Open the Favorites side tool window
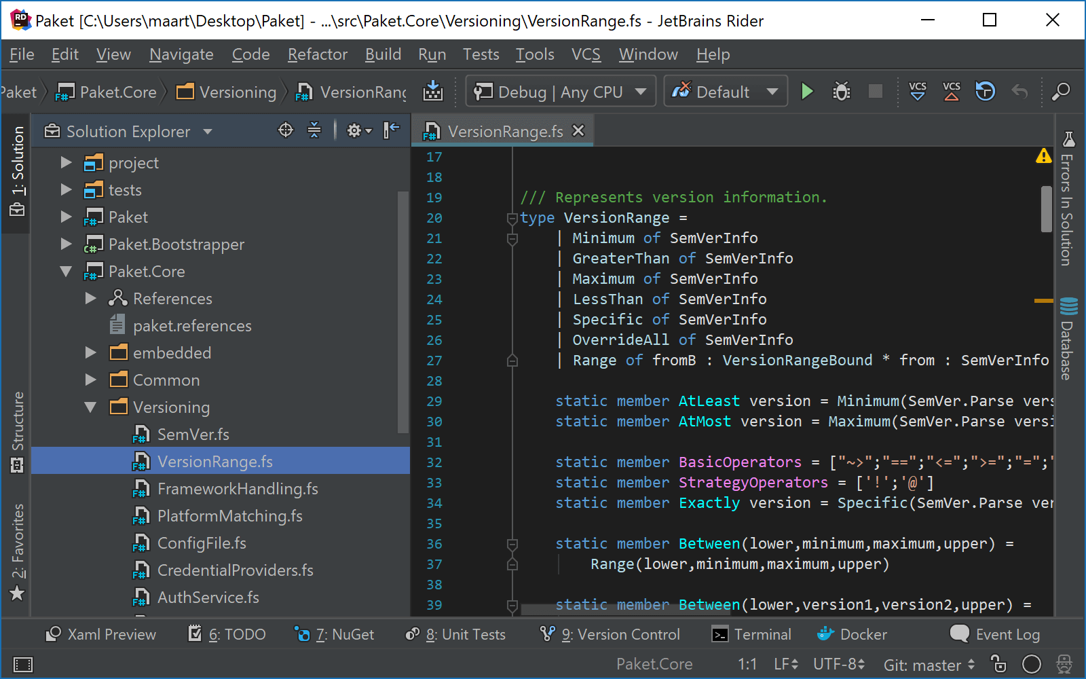Viewport: 1086px width, 679px height. [17, 552]
